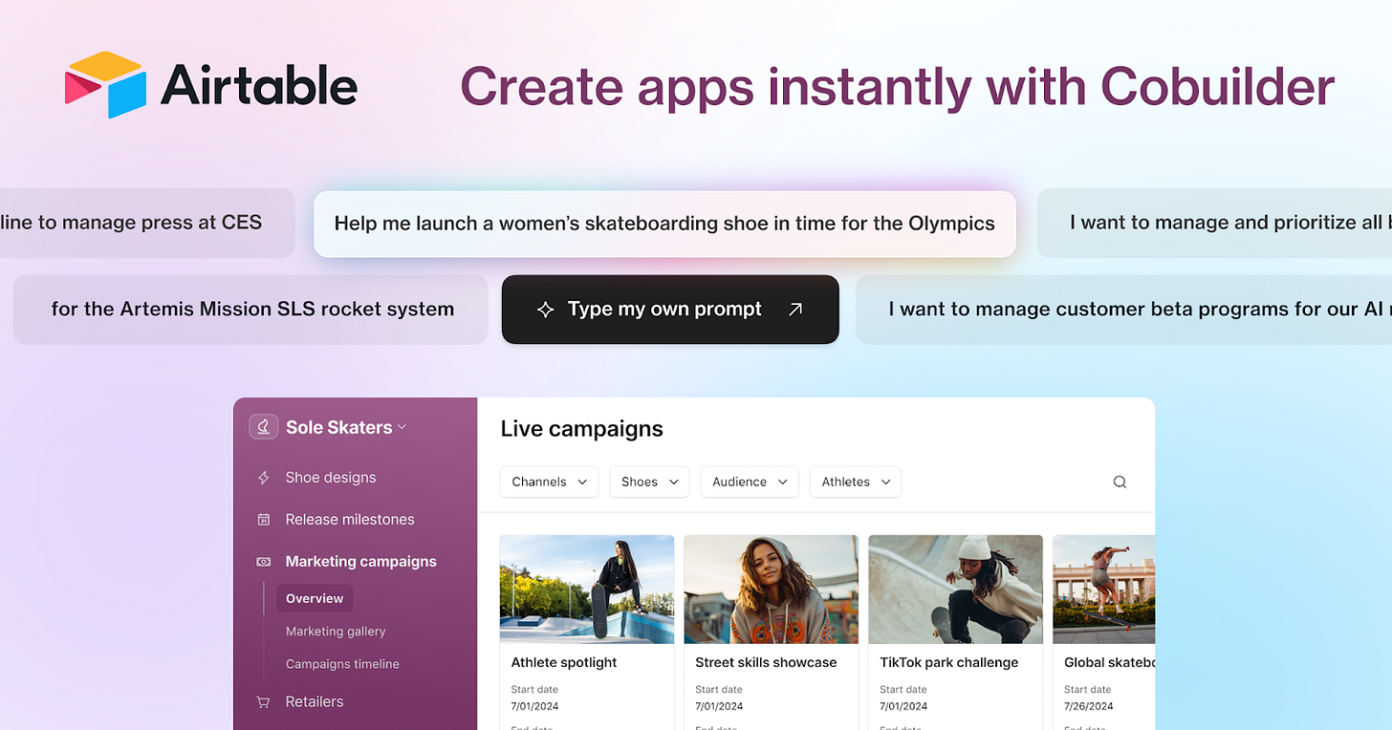Open the Street skills showcase campaign image
This screenshot has width=1392, height=730.
tap(772, 590)
